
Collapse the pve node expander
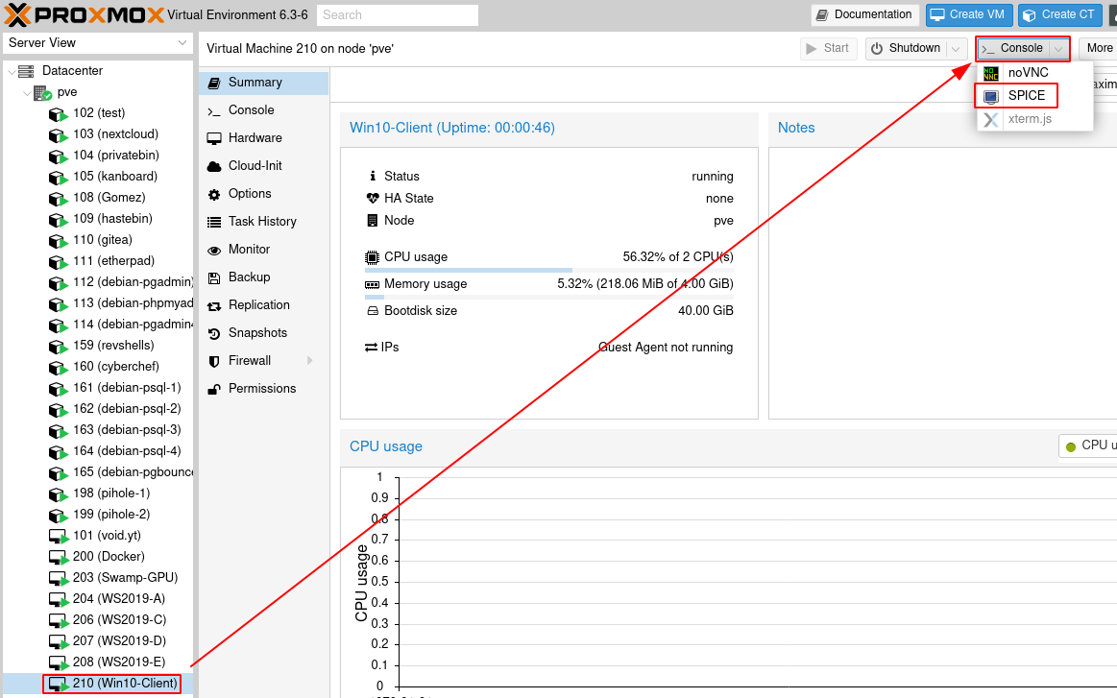point(27,92)
